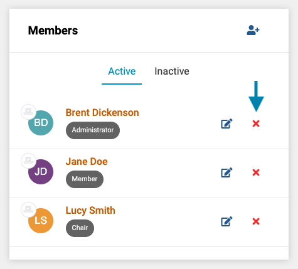This screenshot has height=269, width=298.
Task: Open Brent Dickenson's profile link
Action: pyautogui.click(x=102, y=112)
